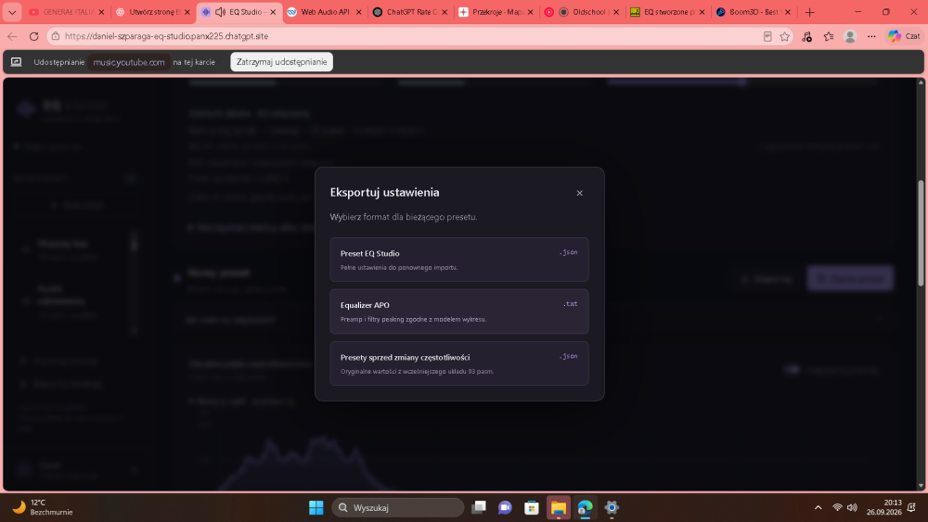Image resolution: width=928 pixels, height=522 pixels.
Task: Click the Wyszukaj taskbar search box
Action: 398,507
